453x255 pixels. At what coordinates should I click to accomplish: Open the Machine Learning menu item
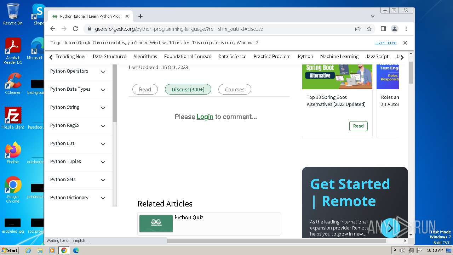pyautogui.click(x=339, y=56)
